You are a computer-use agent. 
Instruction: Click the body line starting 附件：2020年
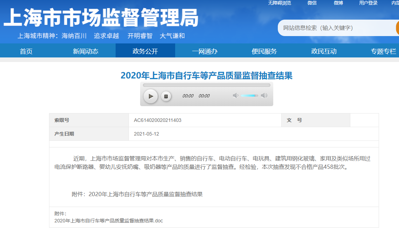[137, 194]
